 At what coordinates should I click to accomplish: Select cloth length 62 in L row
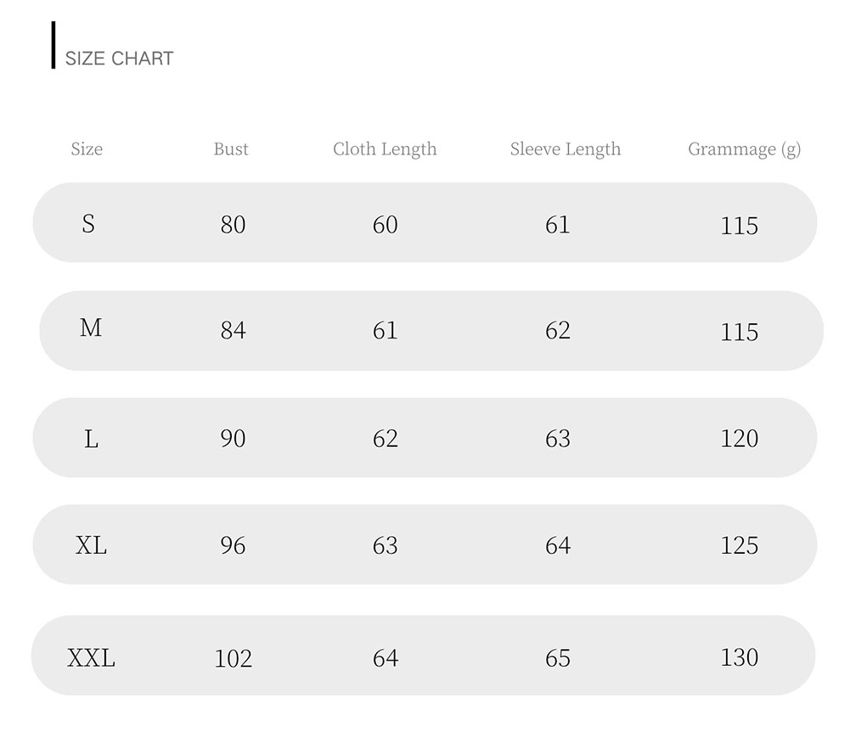coord(385,439)
